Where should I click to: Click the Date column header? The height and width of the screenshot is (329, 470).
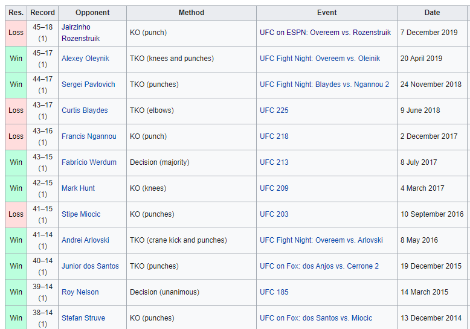(x=432, y=13)
